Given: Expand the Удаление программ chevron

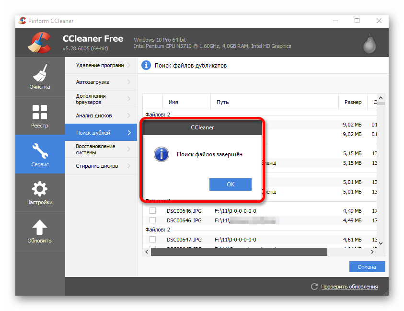Looking at the screenshot, I should point(129,65).
